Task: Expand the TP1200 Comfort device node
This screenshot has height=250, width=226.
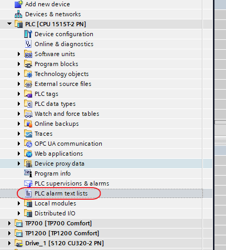Action: pos(9,233)
